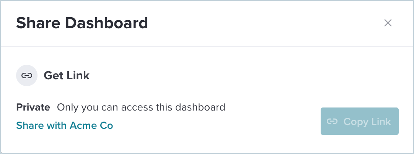This screenshot has height=154, width=414.
Task: Click 'Only you can access this dashboard' text
Action: coord(141,107)
